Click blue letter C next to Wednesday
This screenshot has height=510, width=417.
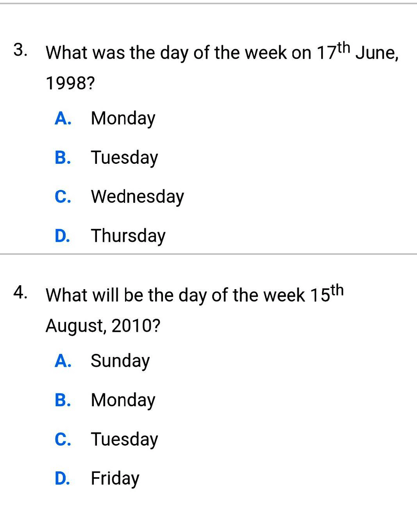[63, 197]
